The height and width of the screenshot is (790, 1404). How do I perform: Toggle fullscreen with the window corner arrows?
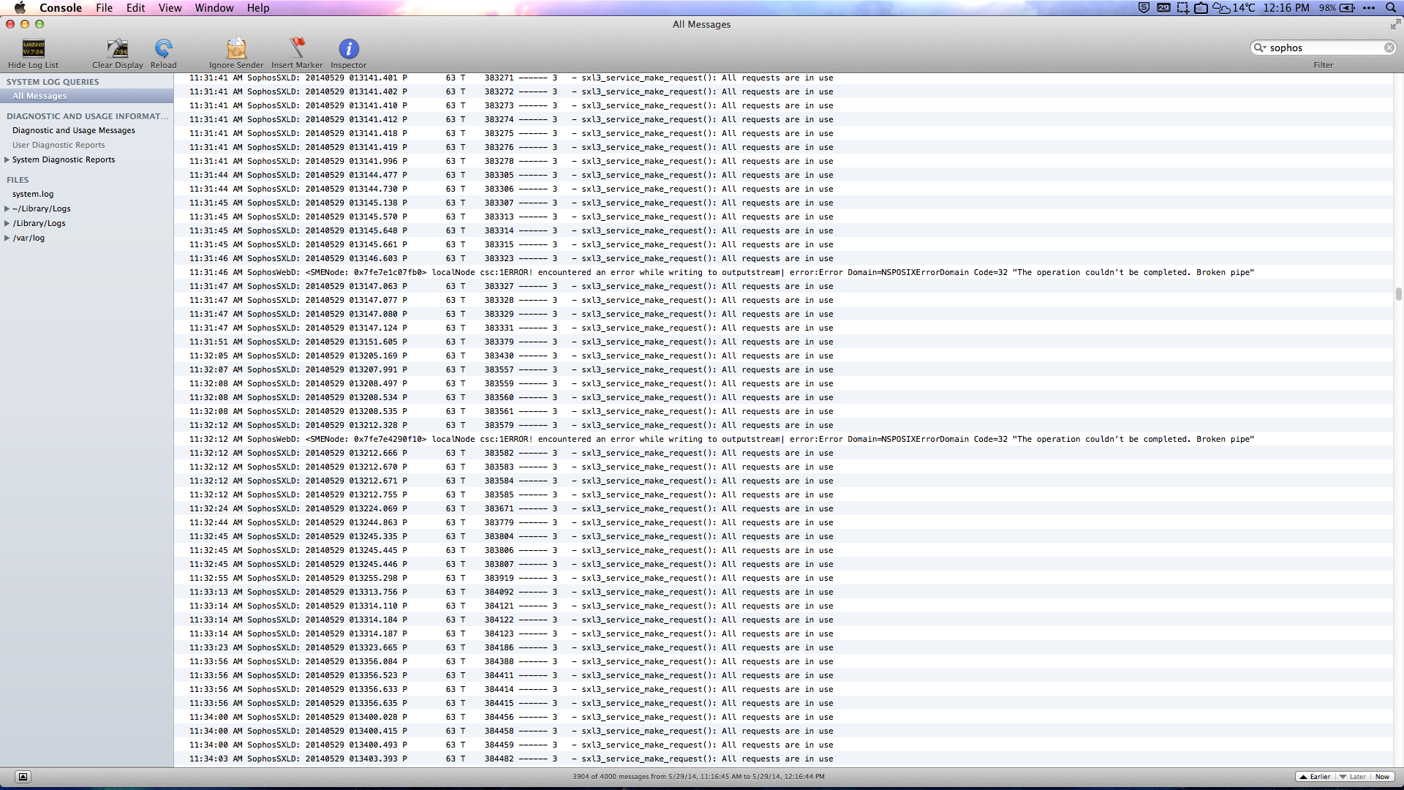click(x=1395, y=24)
